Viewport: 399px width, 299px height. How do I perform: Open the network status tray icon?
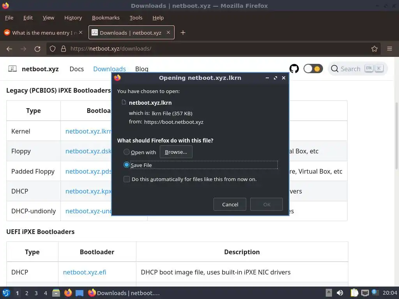tap(365, 293)
